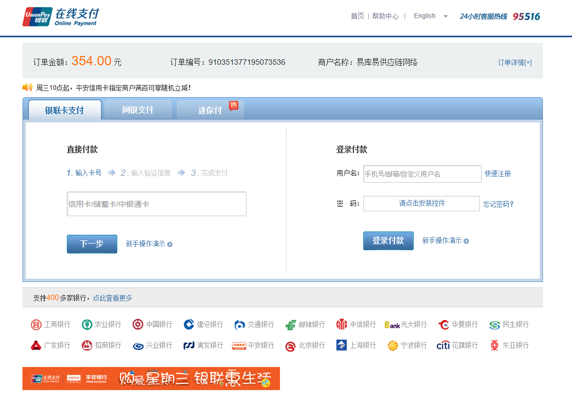The width and height of the screenshot is (572, 395).
Task: Click order number 910351377195073536
Action: coord(247,62)
